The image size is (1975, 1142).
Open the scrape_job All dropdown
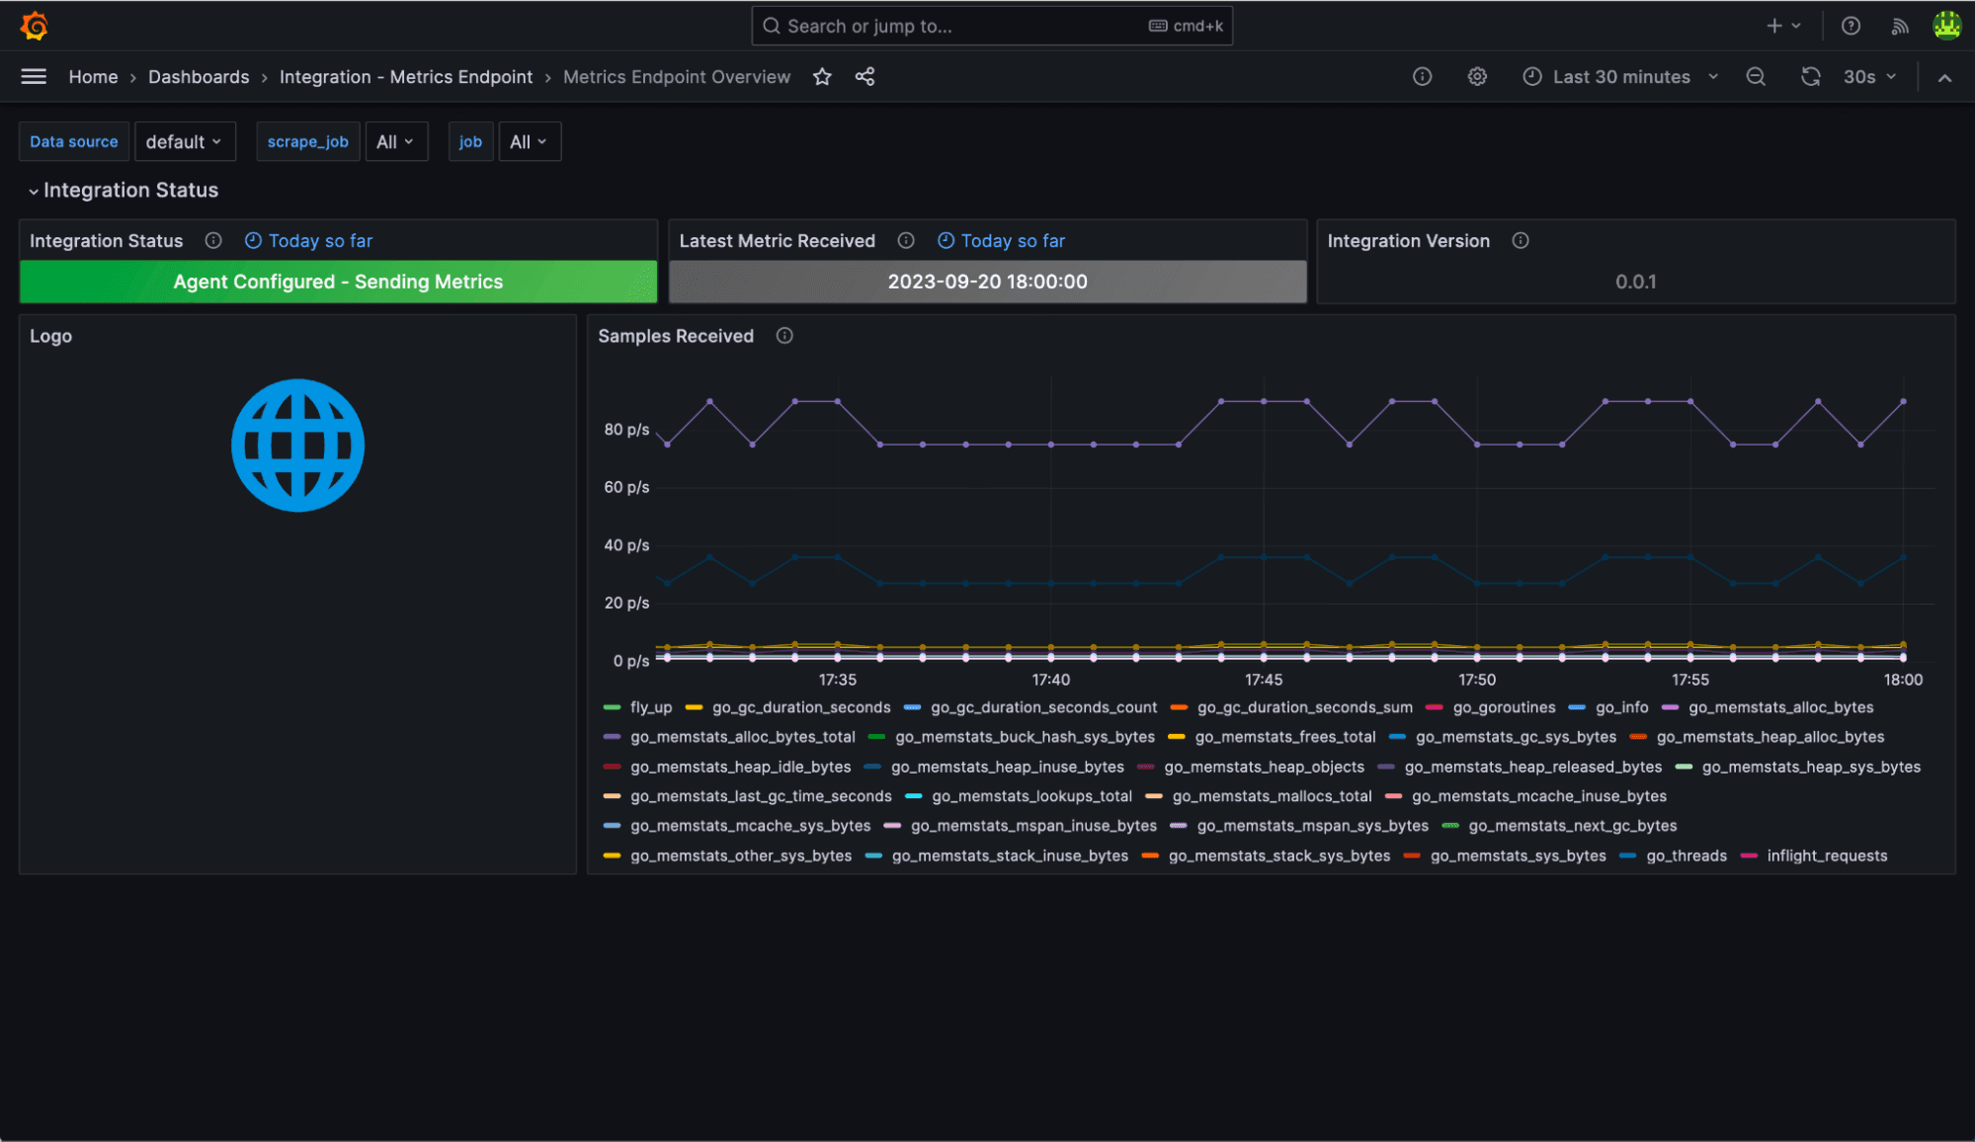tap(395, 141)
